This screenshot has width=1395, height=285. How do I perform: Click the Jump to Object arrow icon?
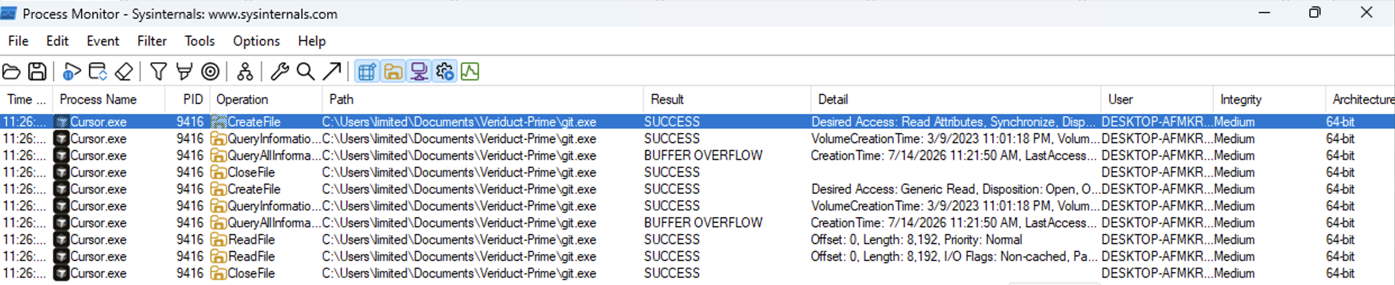[332, 72]
